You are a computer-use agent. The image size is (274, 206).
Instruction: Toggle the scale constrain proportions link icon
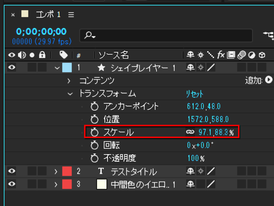(x=190, y=132)
